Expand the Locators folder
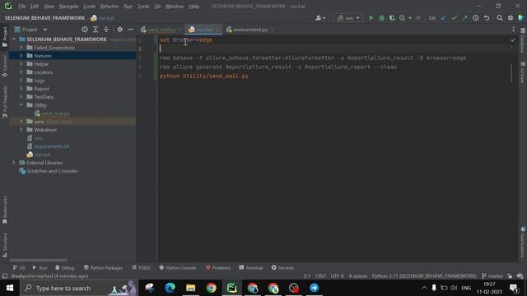527x296 pixels. click(x=21, y=72)
